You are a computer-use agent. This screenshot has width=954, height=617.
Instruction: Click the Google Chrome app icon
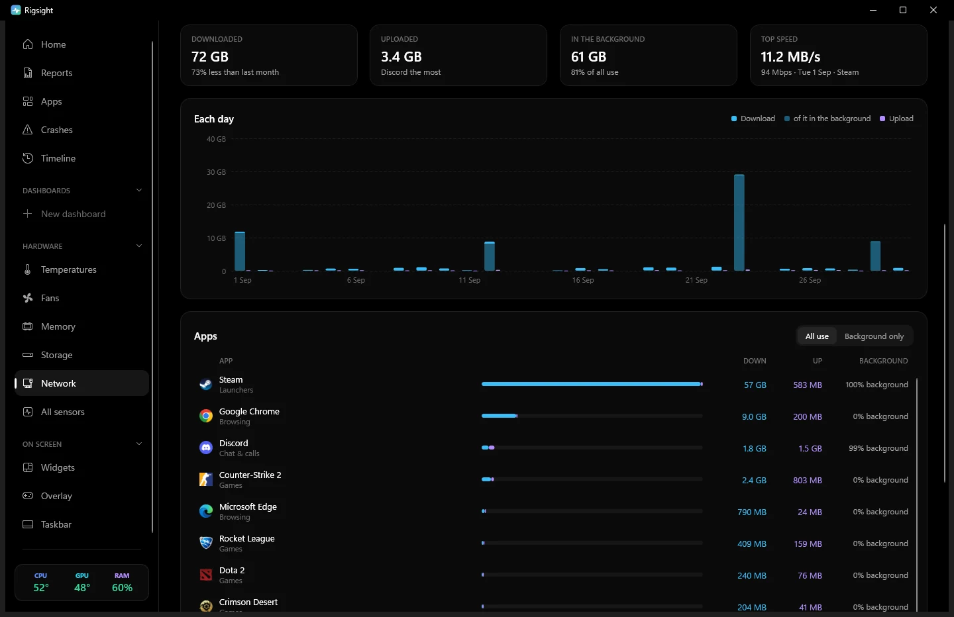(x=206, y=416)
